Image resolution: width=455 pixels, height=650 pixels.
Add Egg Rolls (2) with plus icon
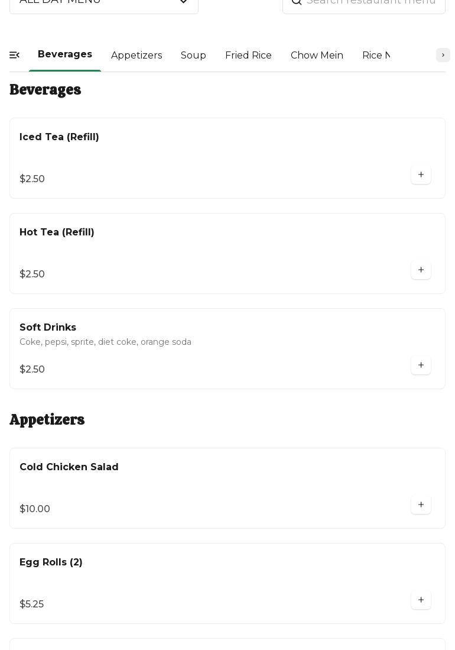click(x=421, y=600)
